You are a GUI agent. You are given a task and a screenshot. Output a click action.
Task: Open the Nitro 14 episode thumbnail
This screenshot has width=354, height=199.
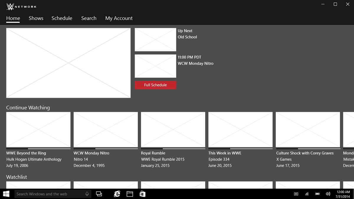[106, 129]
